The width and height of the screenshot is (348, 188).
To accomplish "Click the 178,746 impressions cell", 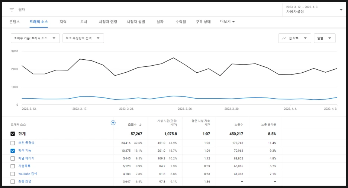I will pos(238,143).
